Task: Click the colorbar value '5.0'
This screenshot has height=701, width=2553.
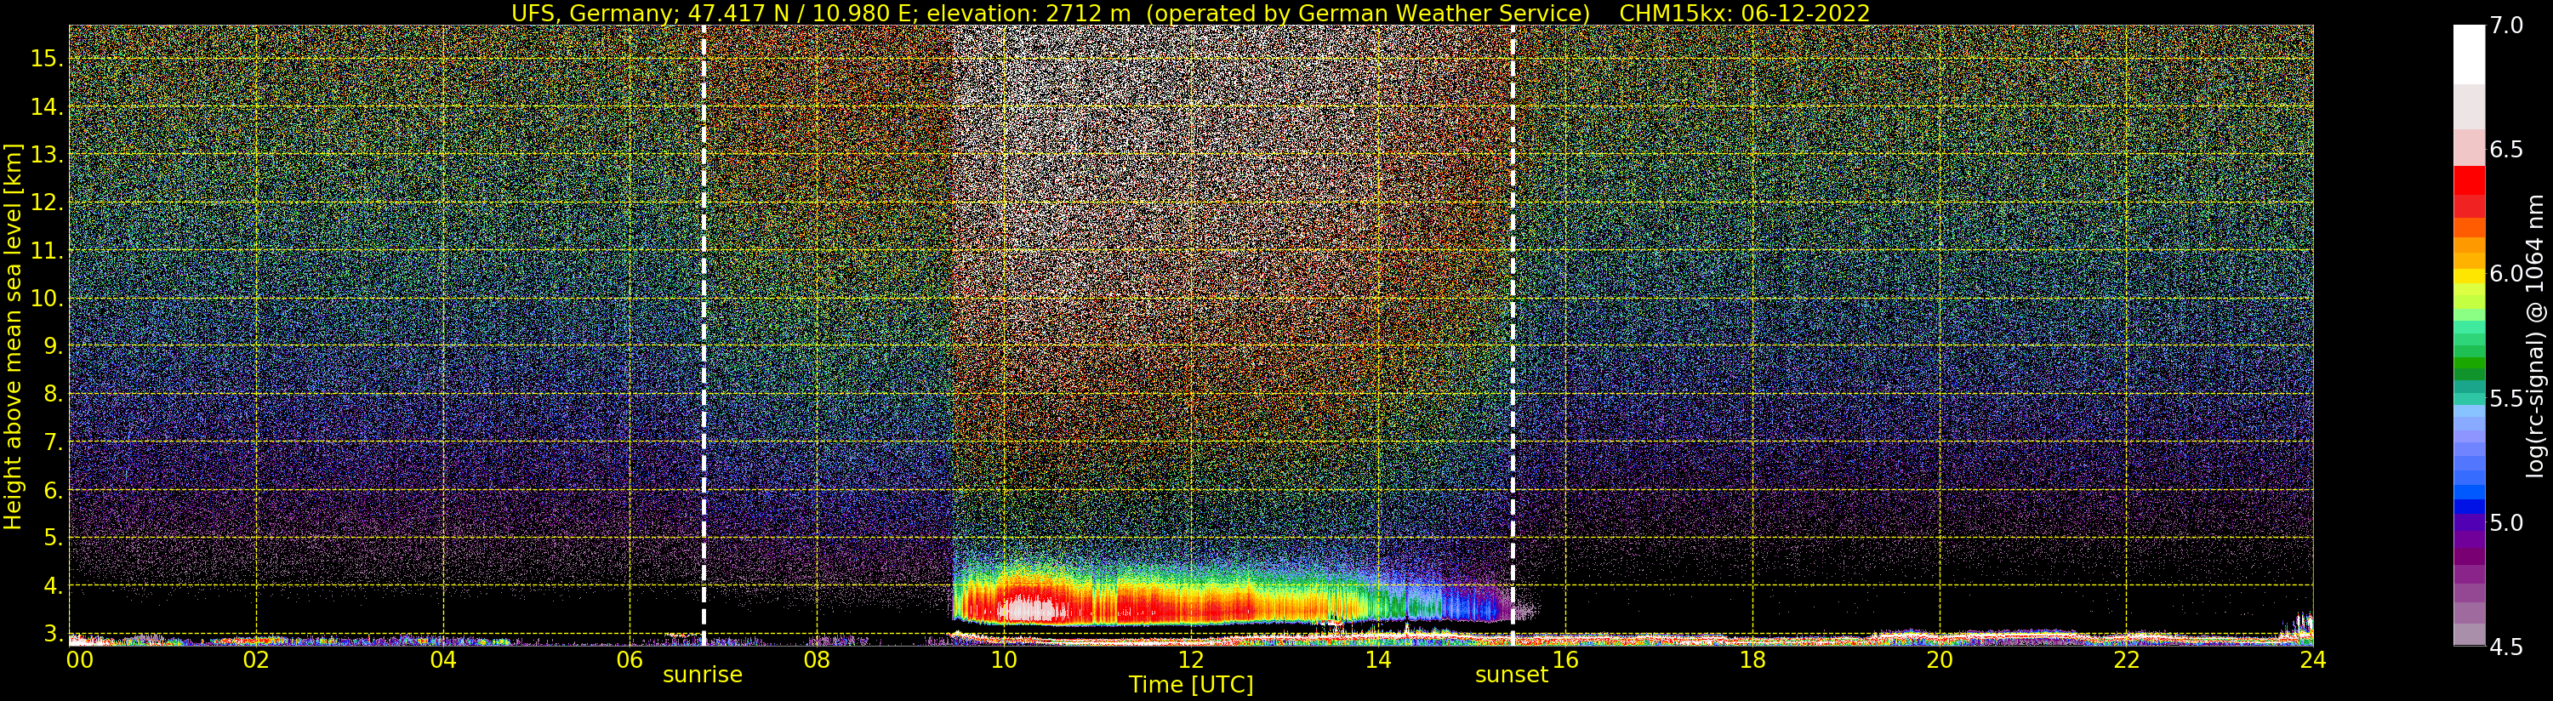Action: [2506, 522]
